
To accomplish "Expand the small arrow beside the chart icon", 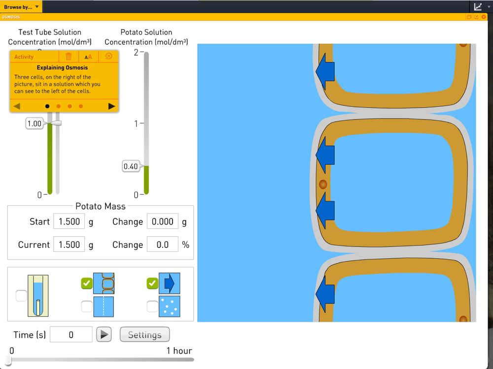I will coord(489,6).
